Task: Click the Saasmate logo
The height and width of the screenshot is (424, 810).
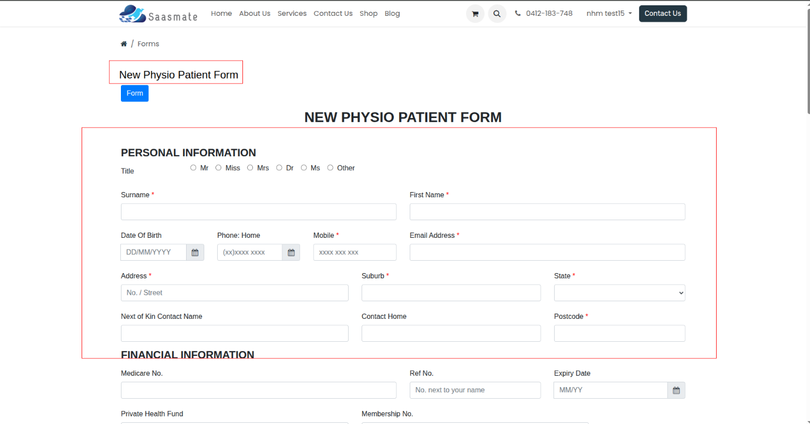Action: (158, 14)
